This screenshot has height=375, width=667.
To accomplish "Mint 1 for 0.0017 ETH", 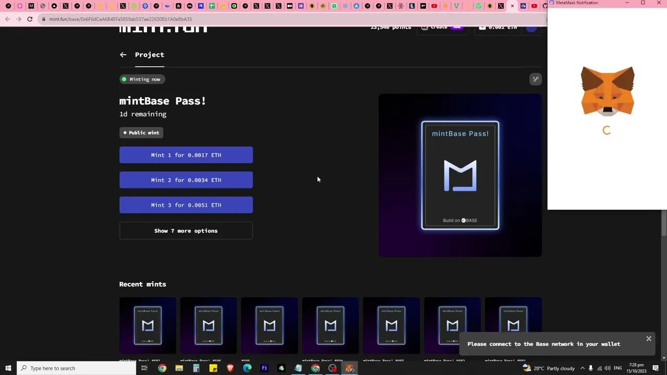I will coord(186,155).
